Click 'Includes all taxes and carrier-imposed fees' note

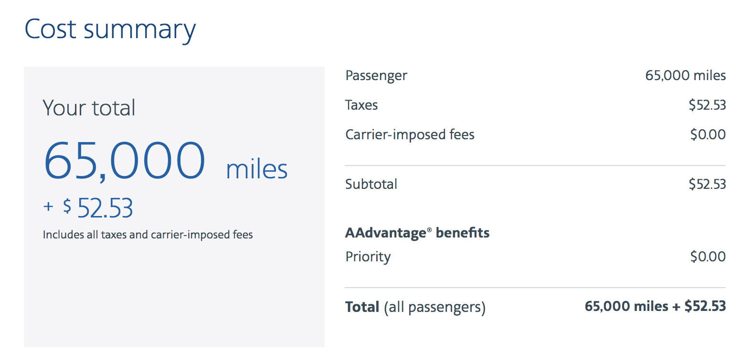click(148, 235)
